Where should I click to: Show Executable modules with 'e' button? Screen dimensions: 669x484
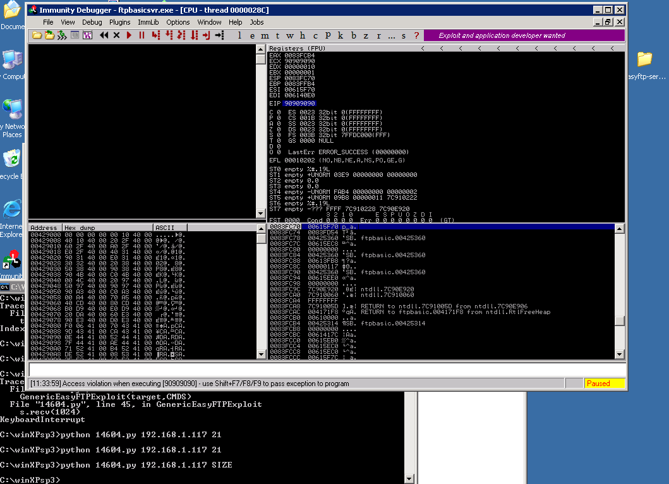[x=252, y=35]
